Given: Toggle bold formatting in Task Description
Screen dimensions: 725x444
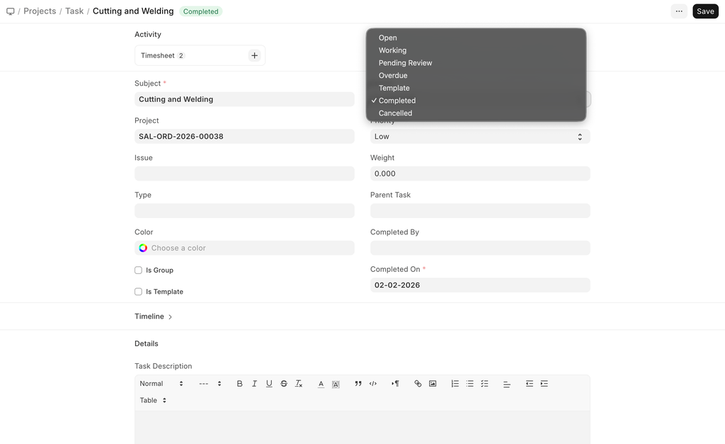Looking at the screenshot, I should click(239, 384).
